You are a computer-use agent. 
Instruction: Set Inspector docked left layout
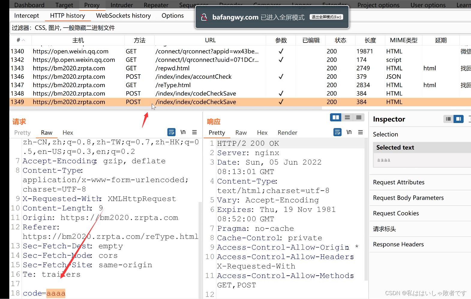[x=448, y=119]
